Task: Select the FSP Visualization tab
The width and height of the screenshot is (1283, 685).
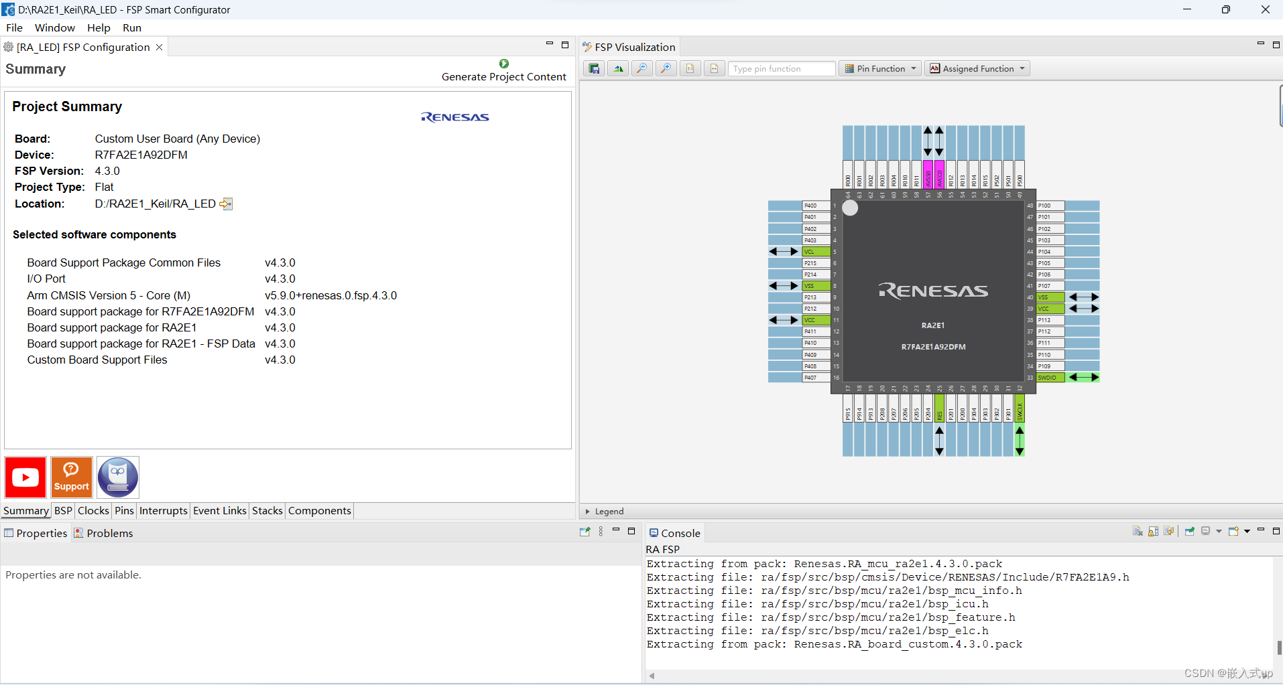Action: 629,47
